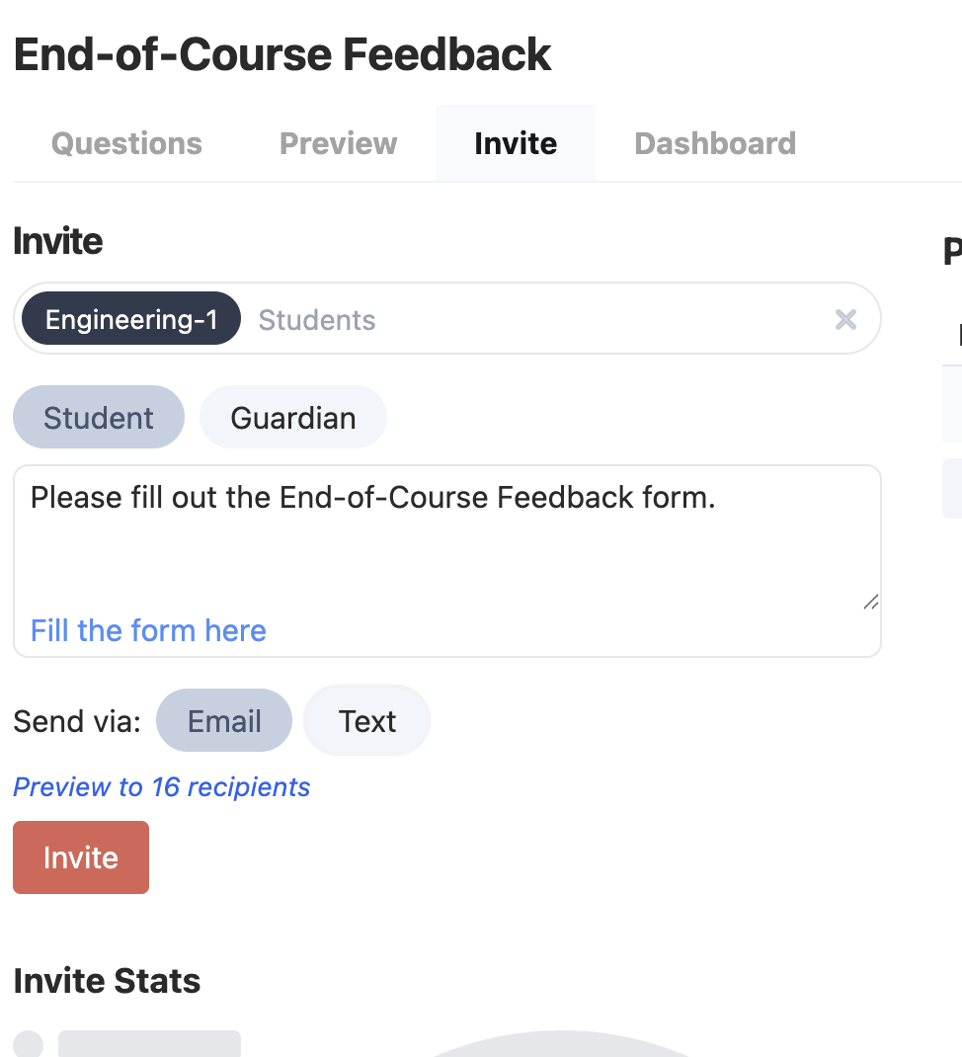The width and height of the screenshot is (962, 1057).
Task: Click the End-of-Course Feedback title
Action: pyautogui.click(x=282, y=54)
